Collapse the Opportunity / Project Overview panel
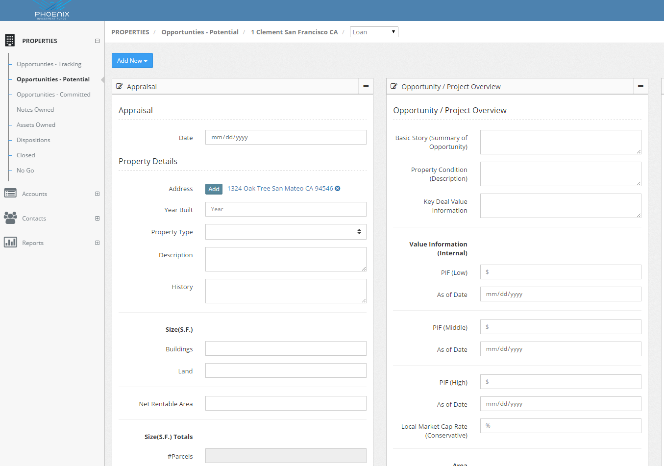The height and width of the screenshot is (466, 664). click(x=640, y=86)
